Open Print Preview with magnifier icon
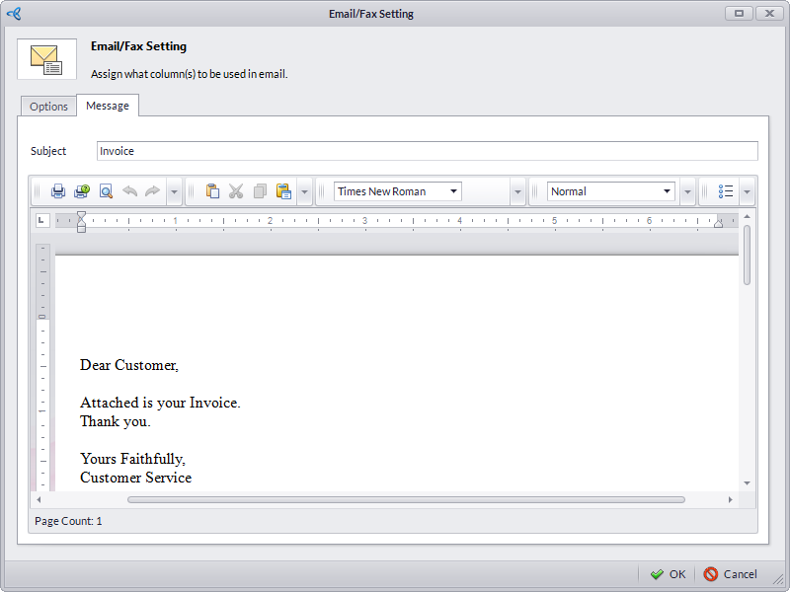The height and width of the screenshot is (592, 790). 106,191
